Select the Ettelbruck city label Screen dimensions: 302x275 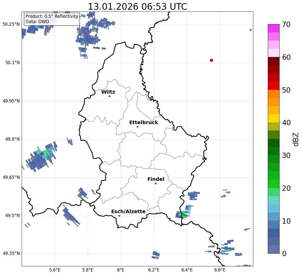pyautogui.click(x=144, y=123)
